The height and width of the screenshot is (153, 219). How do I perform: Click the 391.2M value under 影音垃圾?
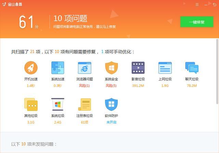138,86
